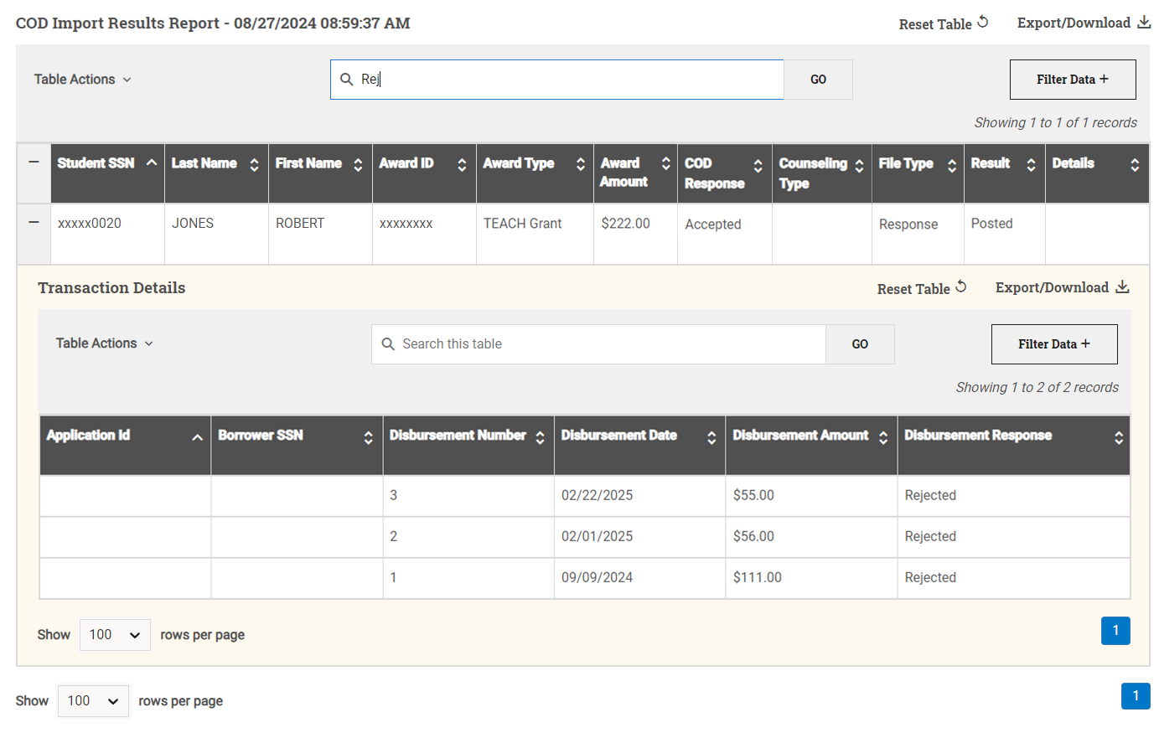Click the top Export/Download icon
This screenshot has height=733, width=1159.
pos(1144,23)
